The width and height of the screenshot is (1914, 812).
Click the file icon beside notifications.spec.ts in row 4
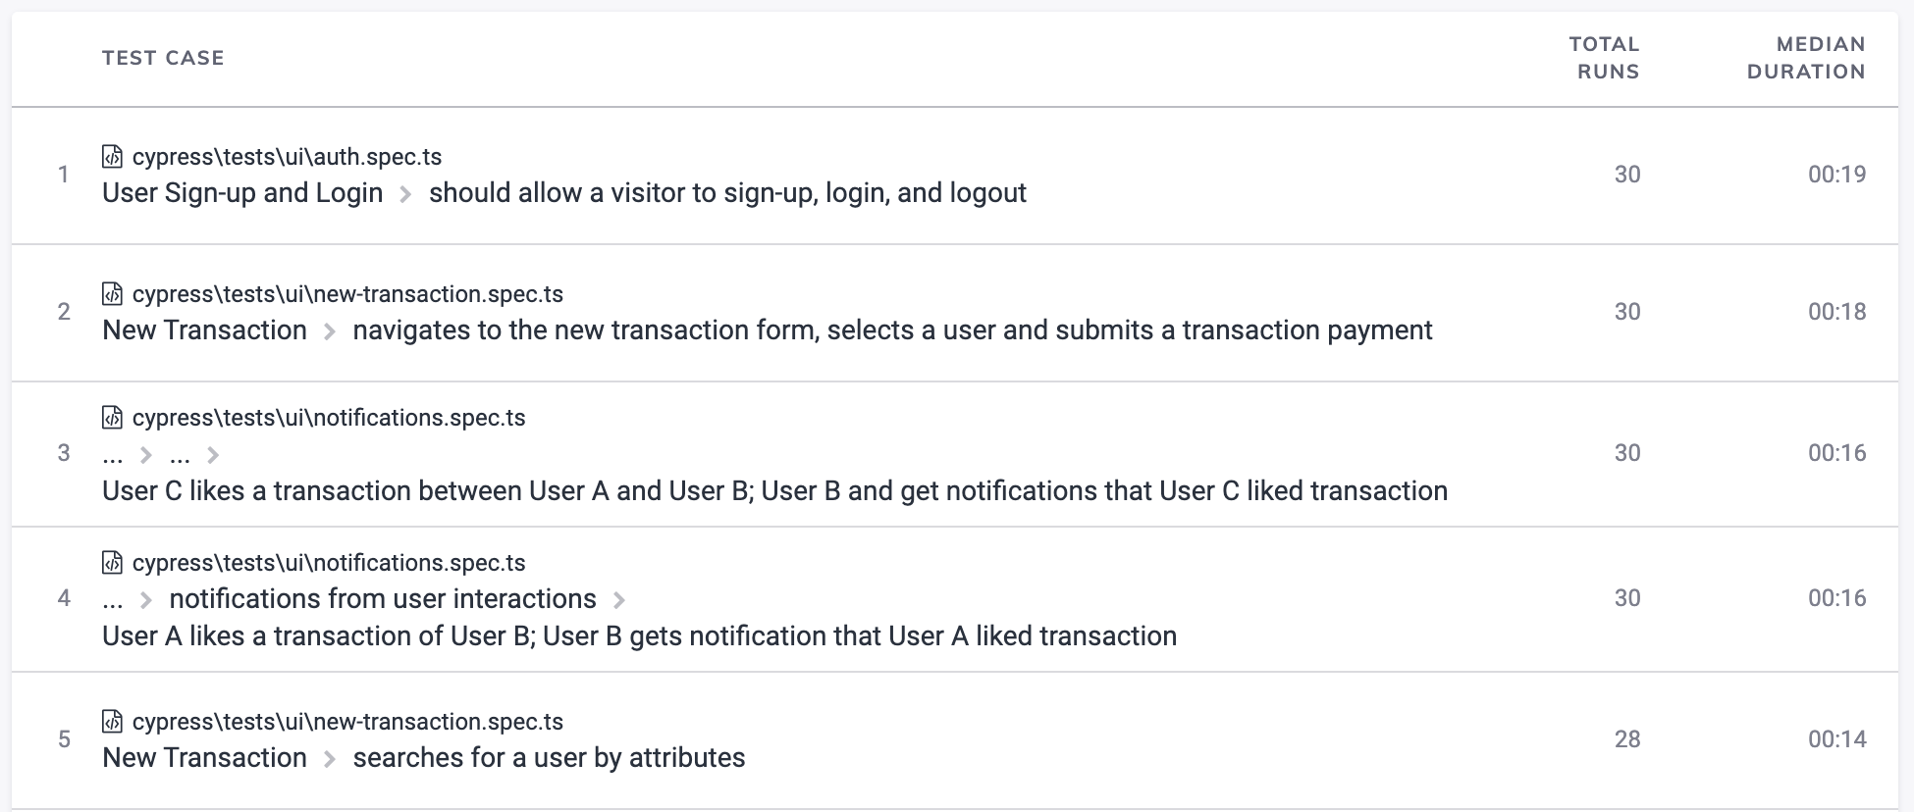pyautogui.click(x=112, y=562)
